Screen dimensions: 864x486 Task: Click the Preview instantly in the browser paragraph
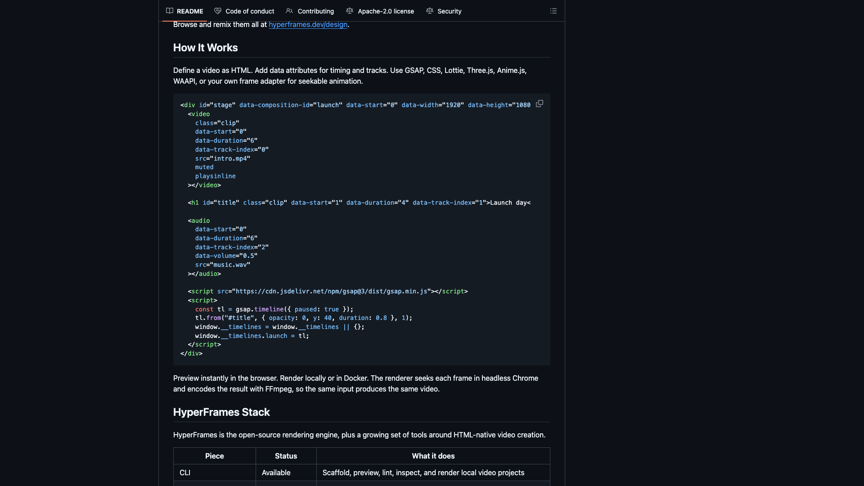pyautogui.click(x=355, y=383)
